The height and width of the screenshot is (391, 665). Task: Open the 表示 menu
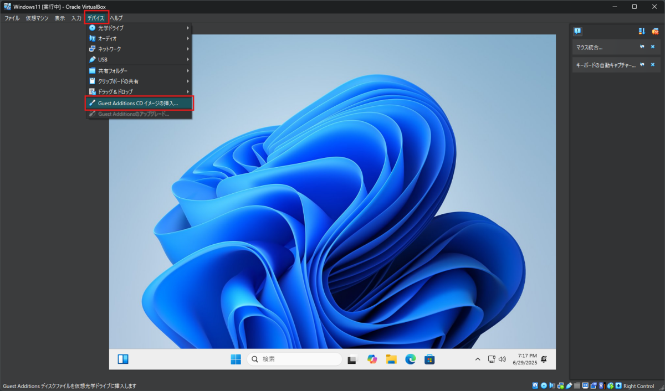[60, 18]
